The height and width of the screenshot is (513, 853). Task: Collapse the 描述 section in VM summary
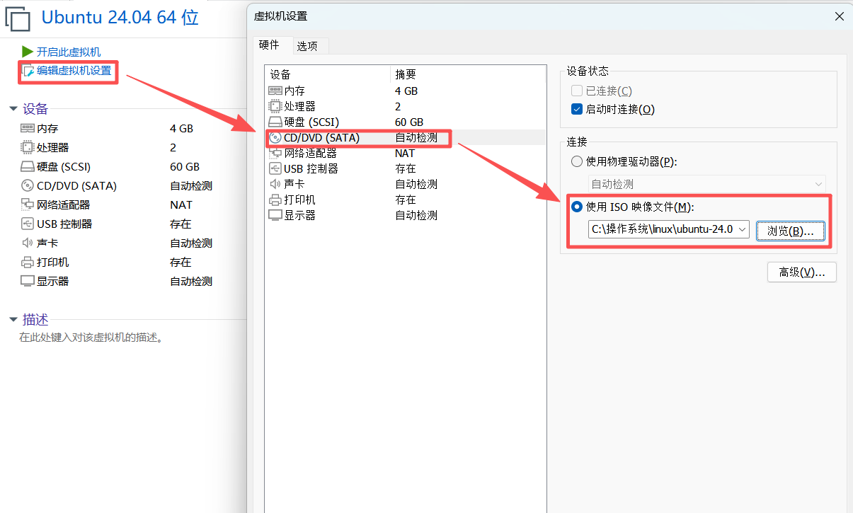coord(13,320)
